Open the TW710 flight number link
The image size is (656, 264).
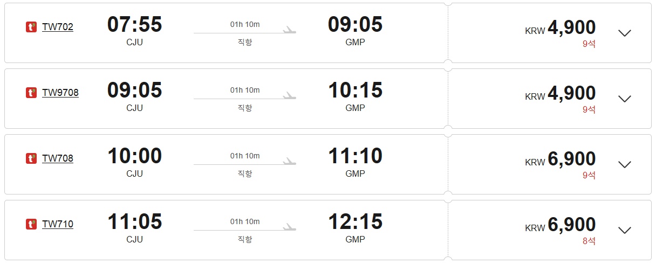coord(58,224)
